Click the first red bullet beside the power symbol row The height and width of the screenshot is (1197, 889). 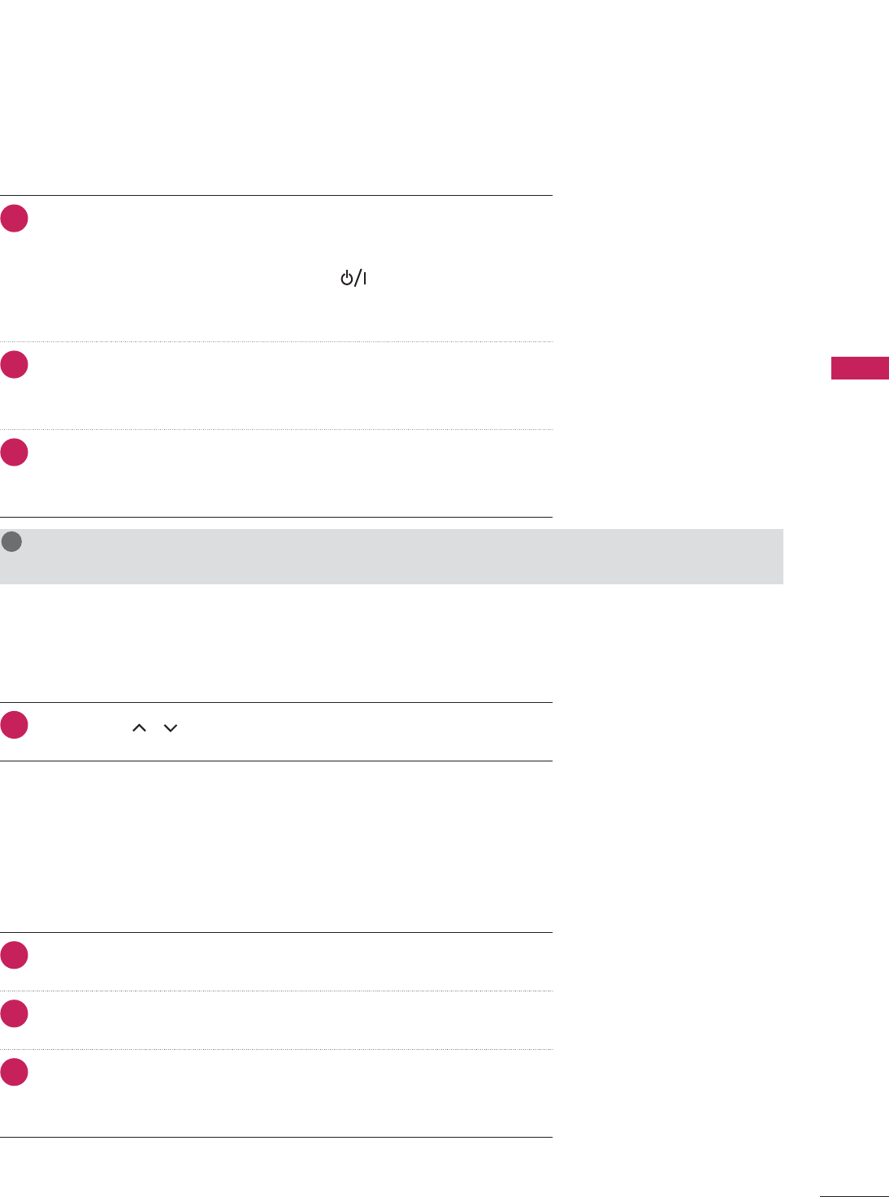click(x=15, y=219)
